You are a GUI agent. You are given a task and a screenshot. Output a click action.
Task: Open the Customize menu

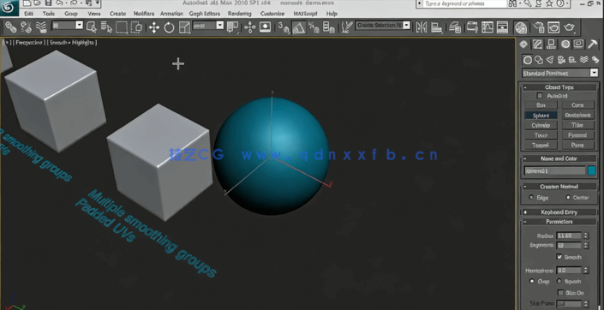272,14
